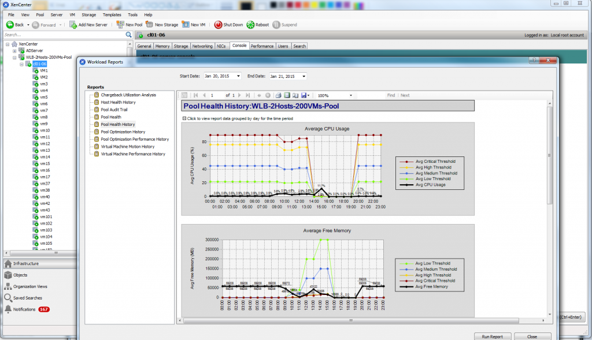Collapse the WLB-2Hosts-200VMs-Pool tree node
The image size is (592, 340).
[14, 57]
